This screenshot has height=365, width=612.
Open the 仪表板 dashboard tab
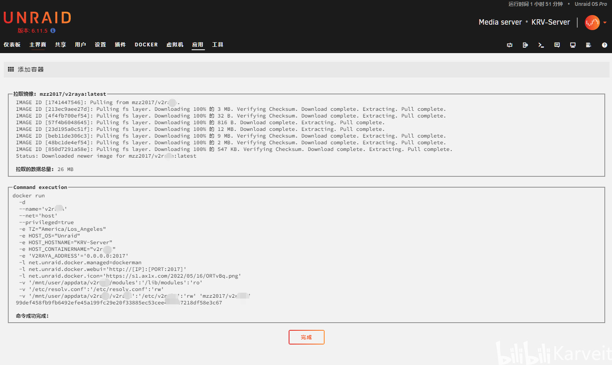(x=12, y=45)
